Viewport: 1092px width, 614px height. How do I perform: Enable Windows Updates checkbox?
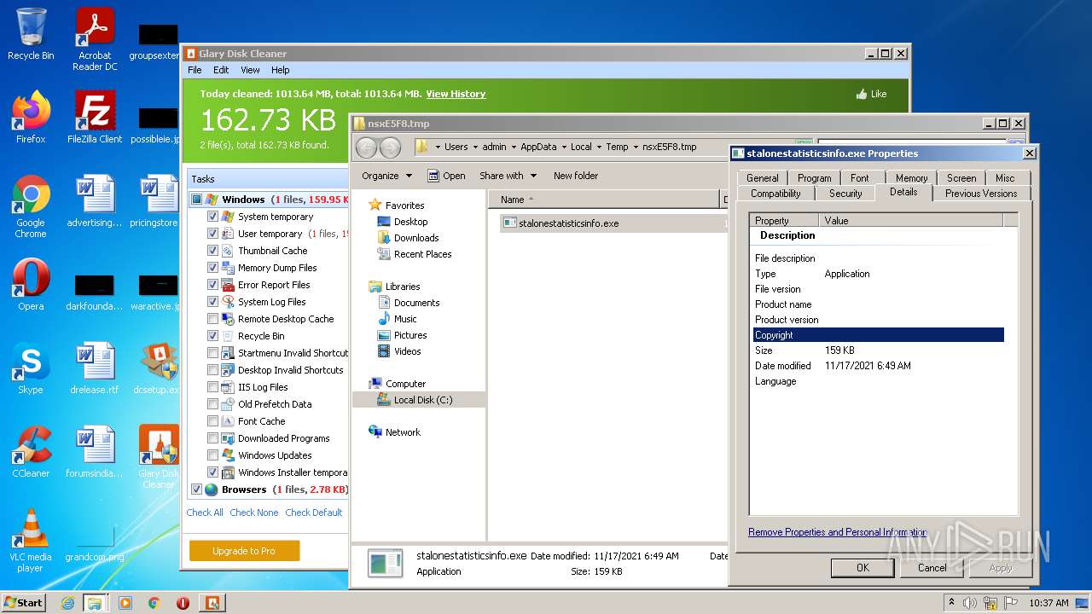click(212, 455)
